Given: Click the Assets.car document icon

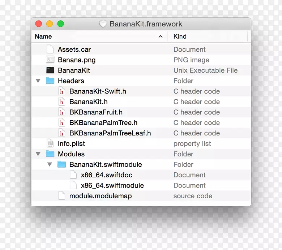Looking at the screenshot, I should pyautogui.click(x=50, y=49).
